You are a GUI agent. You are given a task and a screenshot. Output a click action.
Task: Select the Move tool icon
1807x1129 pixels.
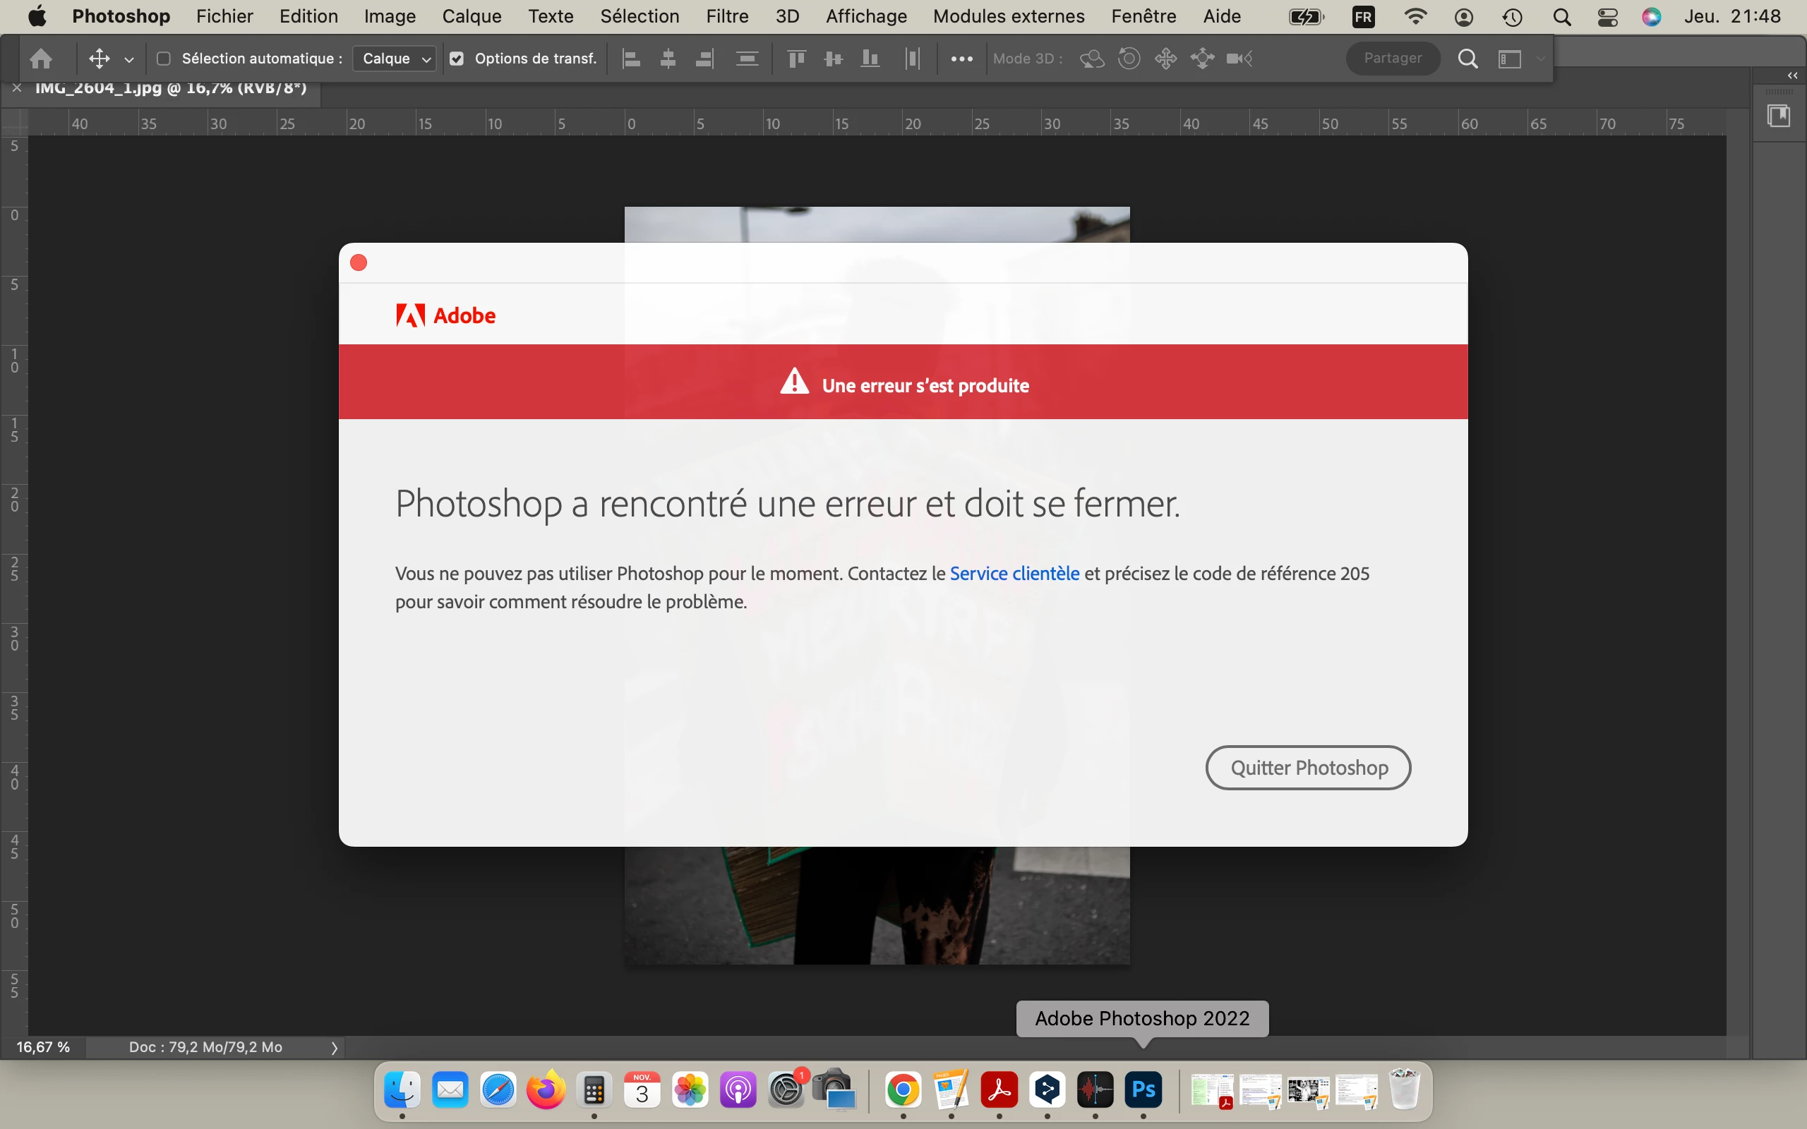click(99, 59)
